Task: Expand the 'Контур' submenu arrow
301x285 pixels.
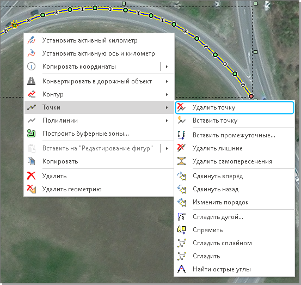Action: click(167, 94)
